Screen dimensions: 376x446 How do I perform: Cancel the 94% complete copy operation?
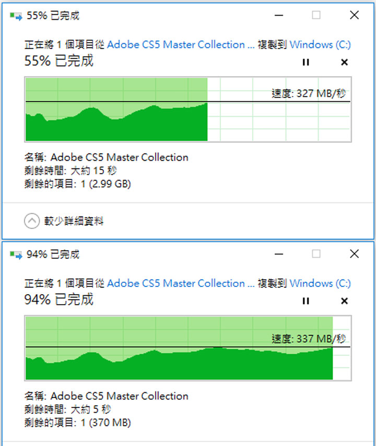tap(344, 301)
